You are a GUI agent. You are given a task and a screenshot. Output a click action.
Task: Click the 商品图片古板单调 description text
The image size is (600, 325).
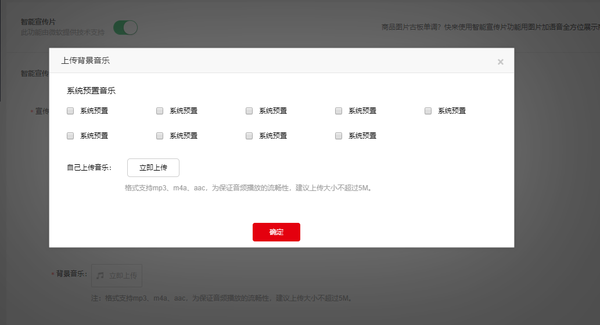[x=491, y=27]
